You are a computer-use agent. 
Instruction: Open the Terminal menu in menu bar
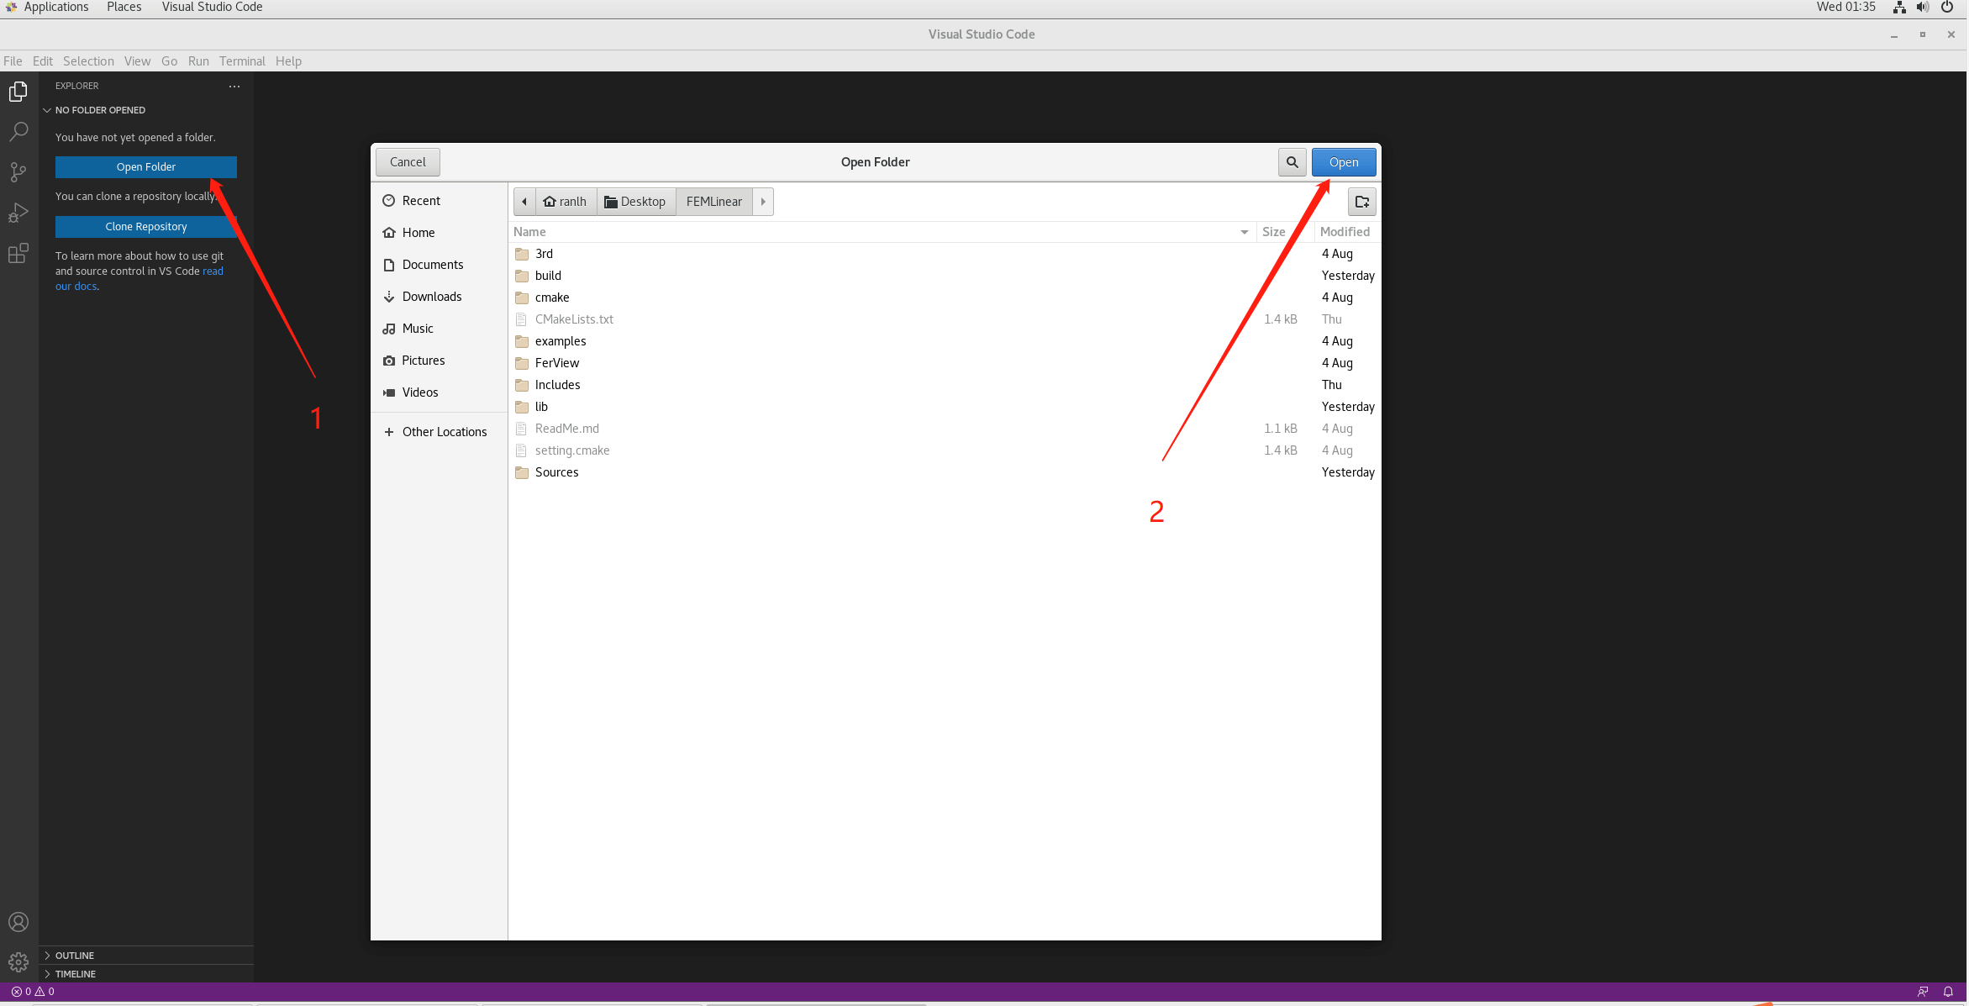pos(241,61)
